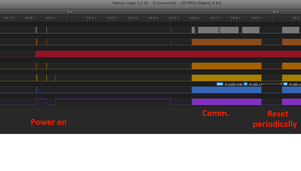The height and width of the screenshot is (171, 301).
Task: Click the duty cycle measurement tag
Action: (220, 84)
